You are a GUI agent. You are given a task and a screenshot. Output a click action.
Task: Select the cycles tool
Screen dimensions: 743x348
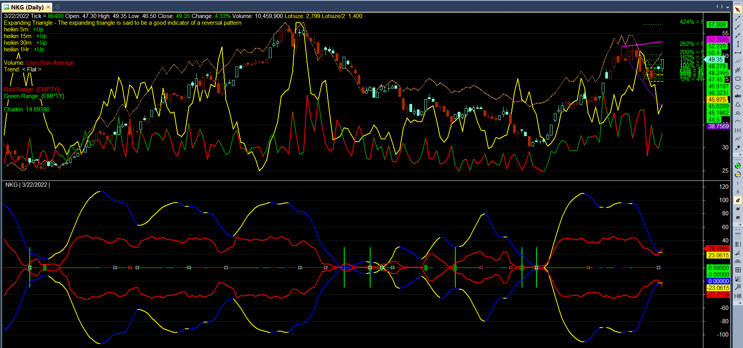(738, 130)
